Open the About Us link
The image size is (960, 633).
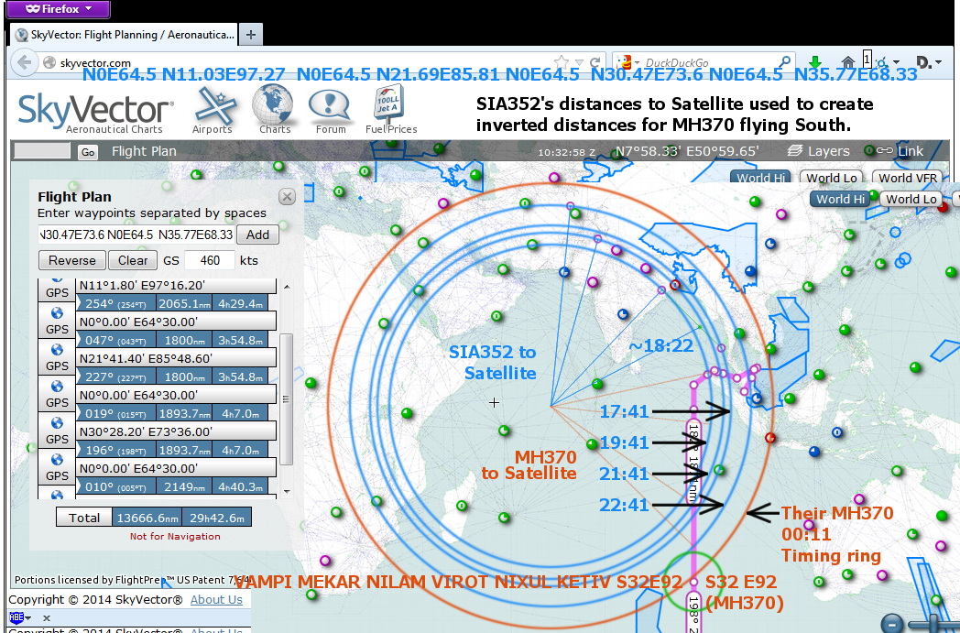(216, 599)
